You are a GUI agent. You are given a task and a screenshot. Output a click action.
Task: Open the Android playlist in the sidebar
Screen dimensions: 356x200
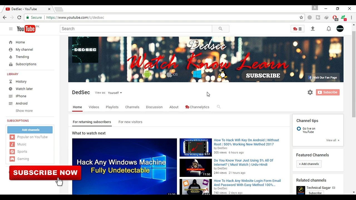(x=21, y=103)
